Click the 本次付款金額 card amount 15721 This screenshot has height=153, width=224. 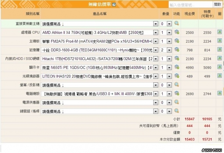207,139
